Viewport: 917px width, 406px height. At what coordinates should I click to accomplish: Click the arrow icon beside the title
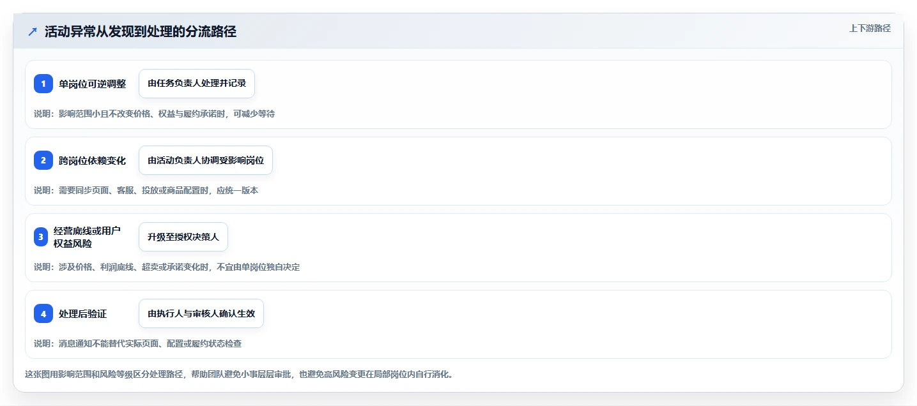33,32
